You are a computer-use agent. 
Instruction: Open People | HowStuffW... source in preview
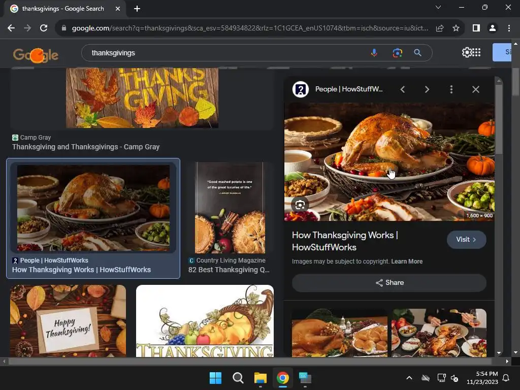pos(349,89)
